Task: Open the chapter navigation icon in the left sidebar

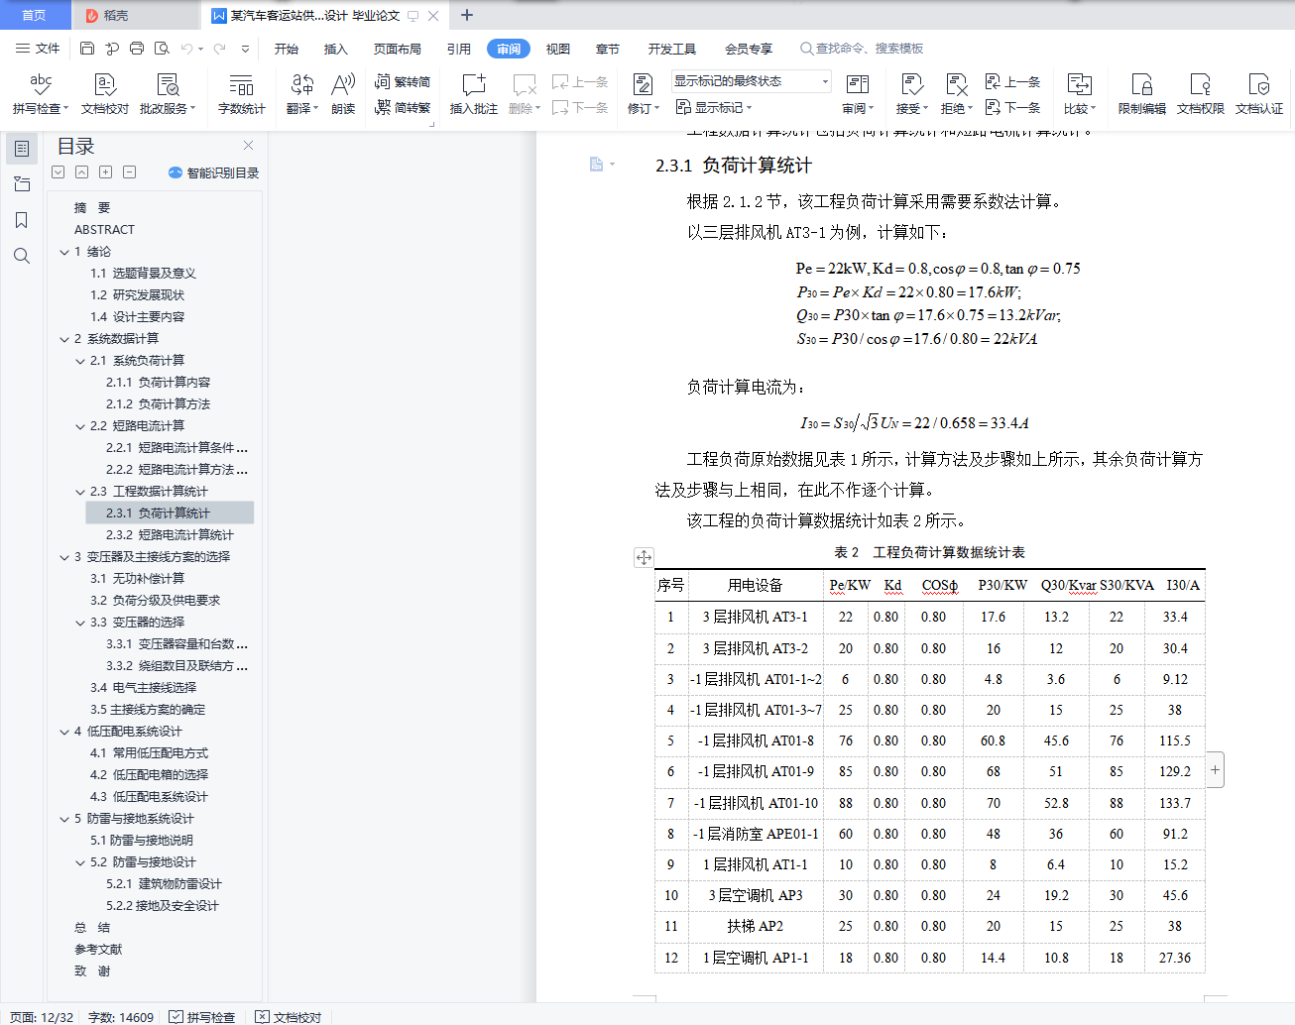Action: click(x=22, y=184)
